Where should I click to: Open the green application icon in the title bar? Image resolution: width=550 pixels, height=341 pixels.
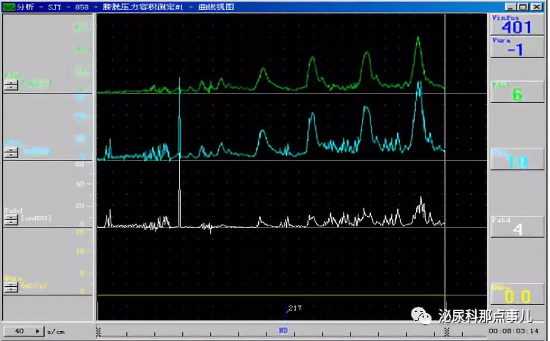[x=9, y=7]
